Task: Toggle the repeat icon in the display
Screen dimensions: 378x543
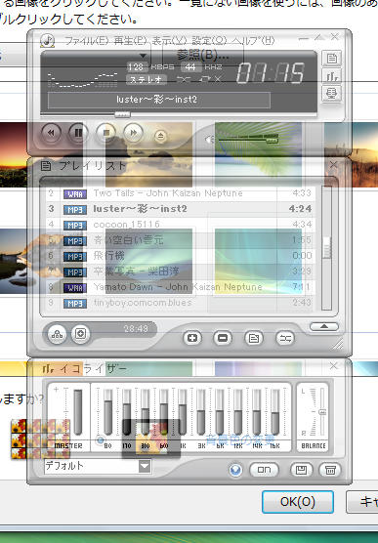Action: (205, 79)
